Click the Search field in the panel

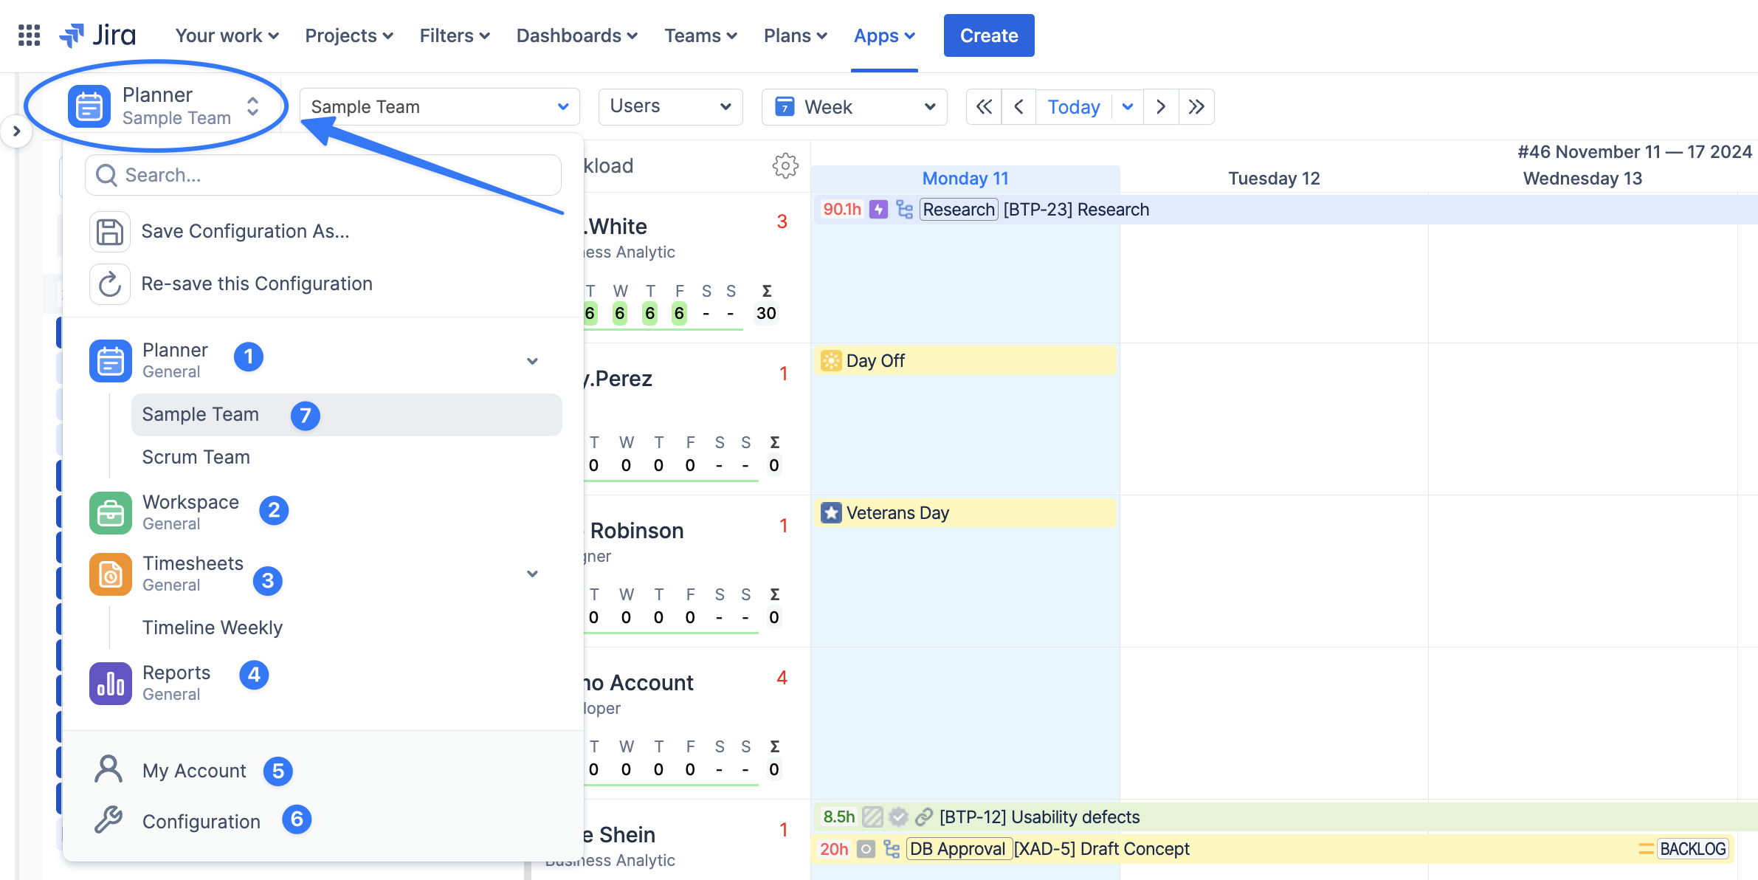click(323, 175)
